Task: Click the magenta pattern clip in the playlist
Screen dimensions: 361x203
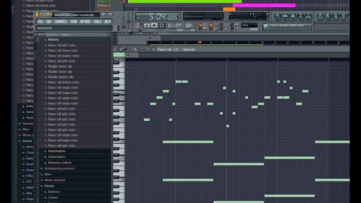Action: pyautogui.click(x=264, y=5)
